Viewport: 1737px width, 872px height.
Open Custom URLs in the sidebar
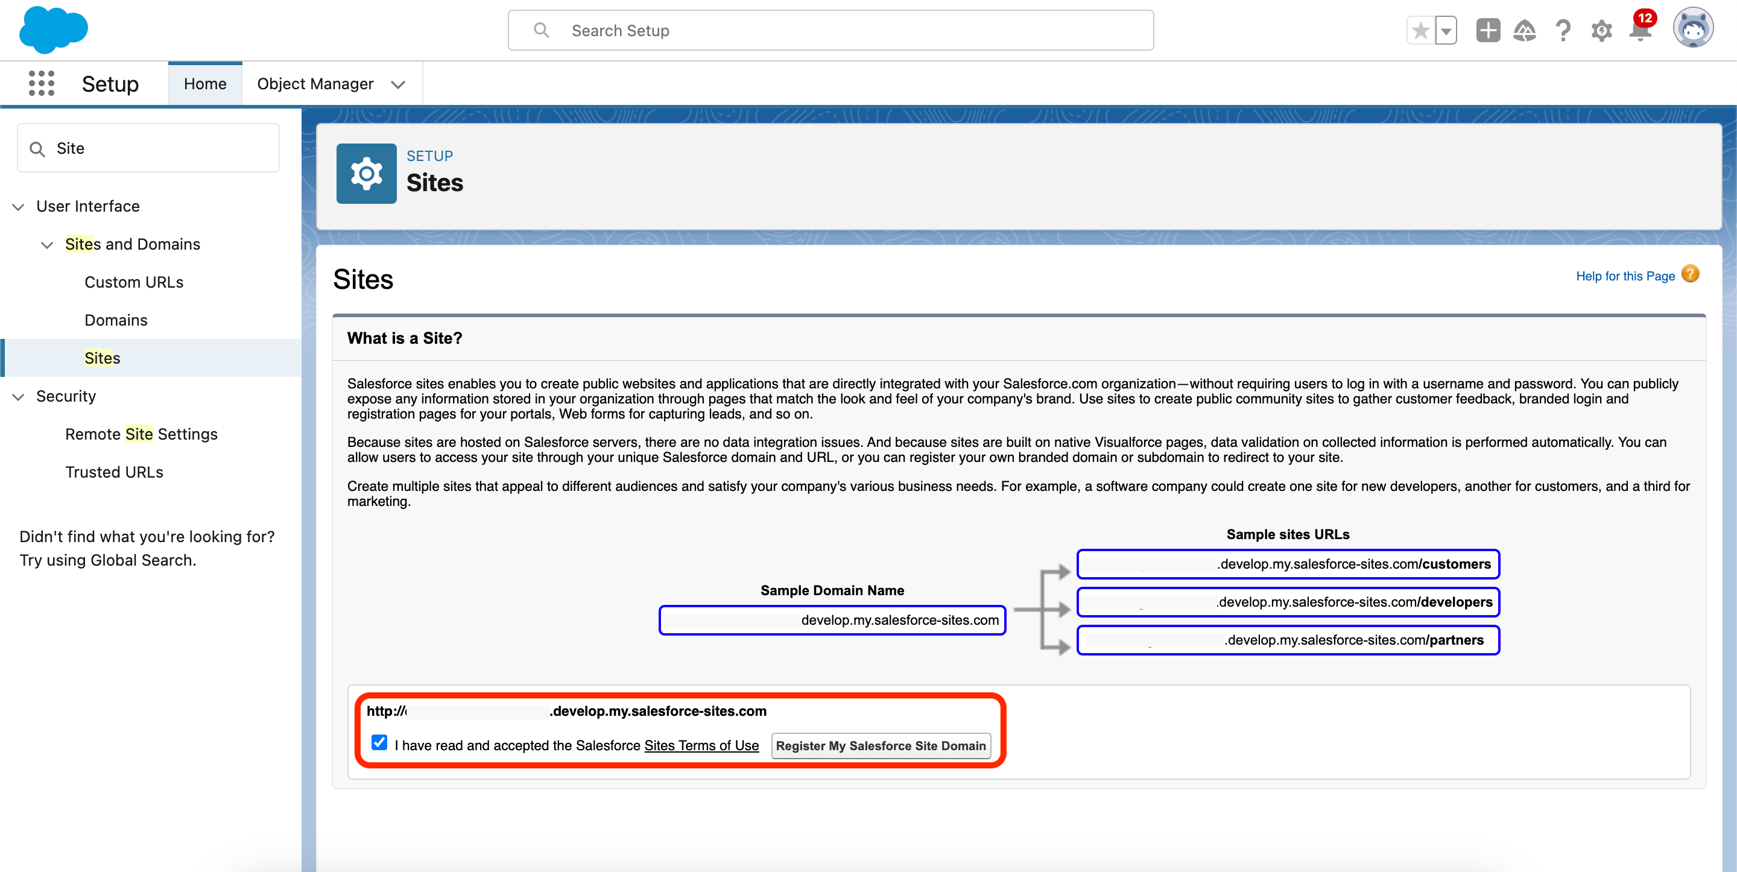coord(133,282)
